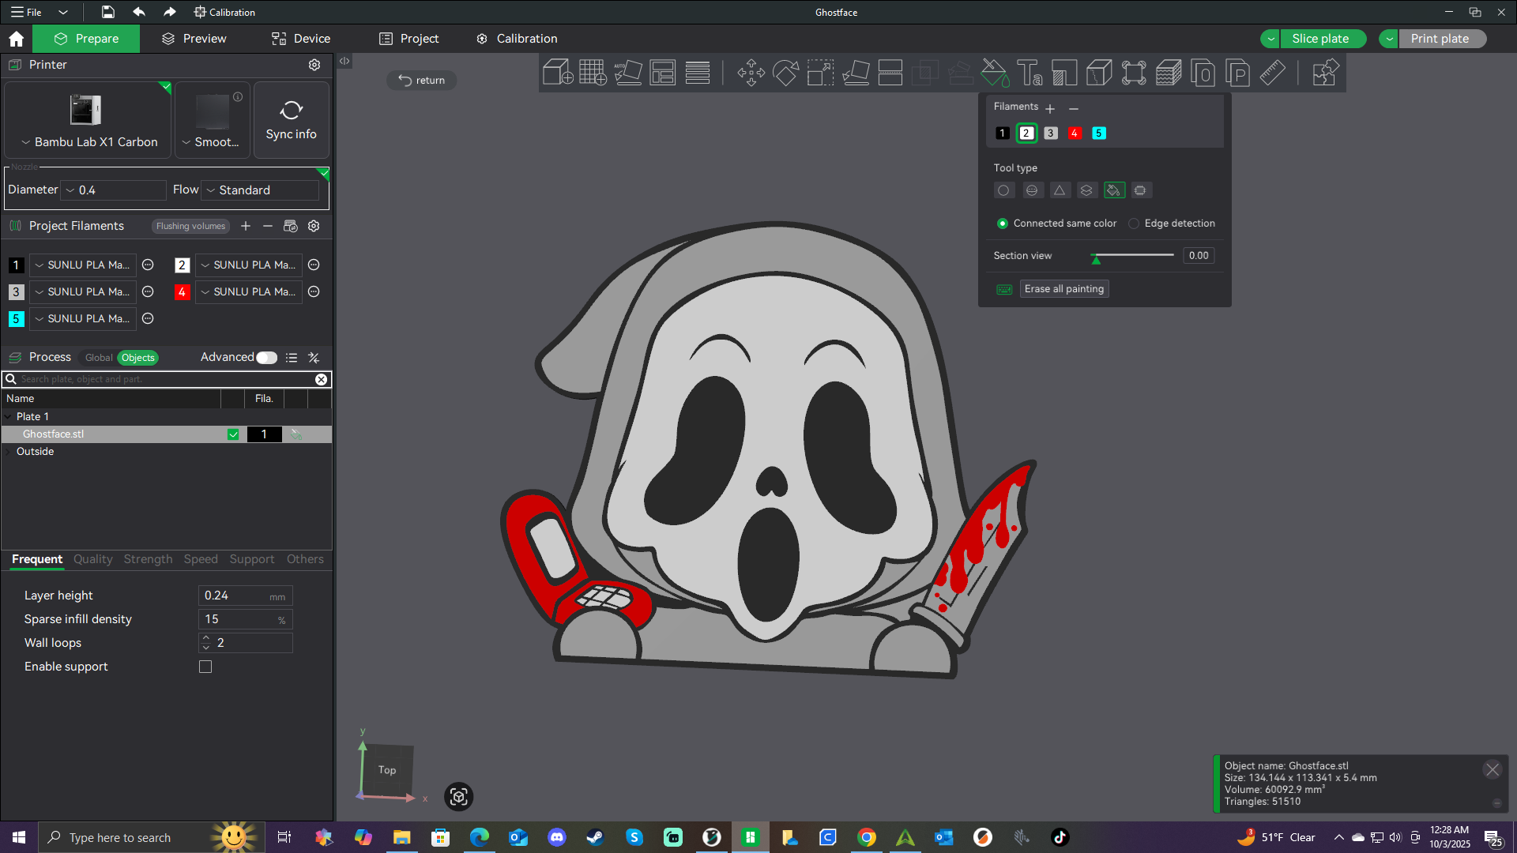Open printer settings gear icon
Viewport: 1517px width, 853px height.
(x=314, y=65)
